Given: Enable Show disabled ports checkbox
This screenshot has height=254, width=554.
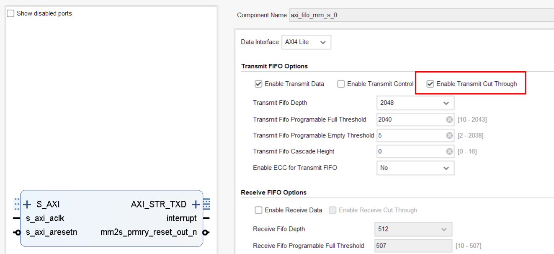Looking at the screenshot, I should click(11, 13).
